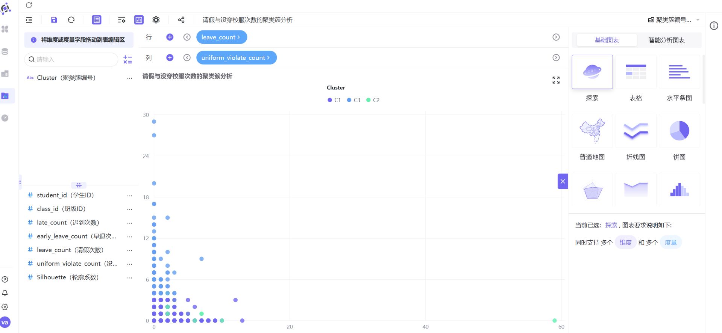Open more options for leave_count field
Image resolution: width=722 pixels, height=333 pixels.
129,250
